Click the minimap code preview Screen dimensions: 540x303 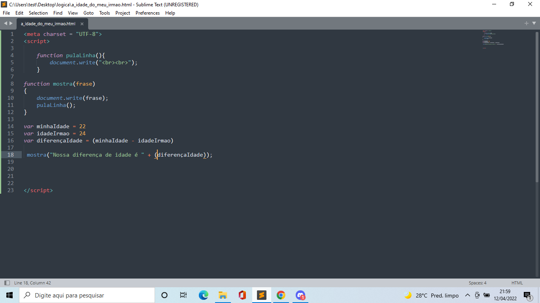493,39
